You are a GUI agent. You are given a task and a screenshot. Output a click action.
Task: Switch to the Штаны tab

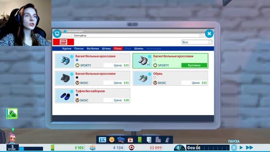coord(106,49)
